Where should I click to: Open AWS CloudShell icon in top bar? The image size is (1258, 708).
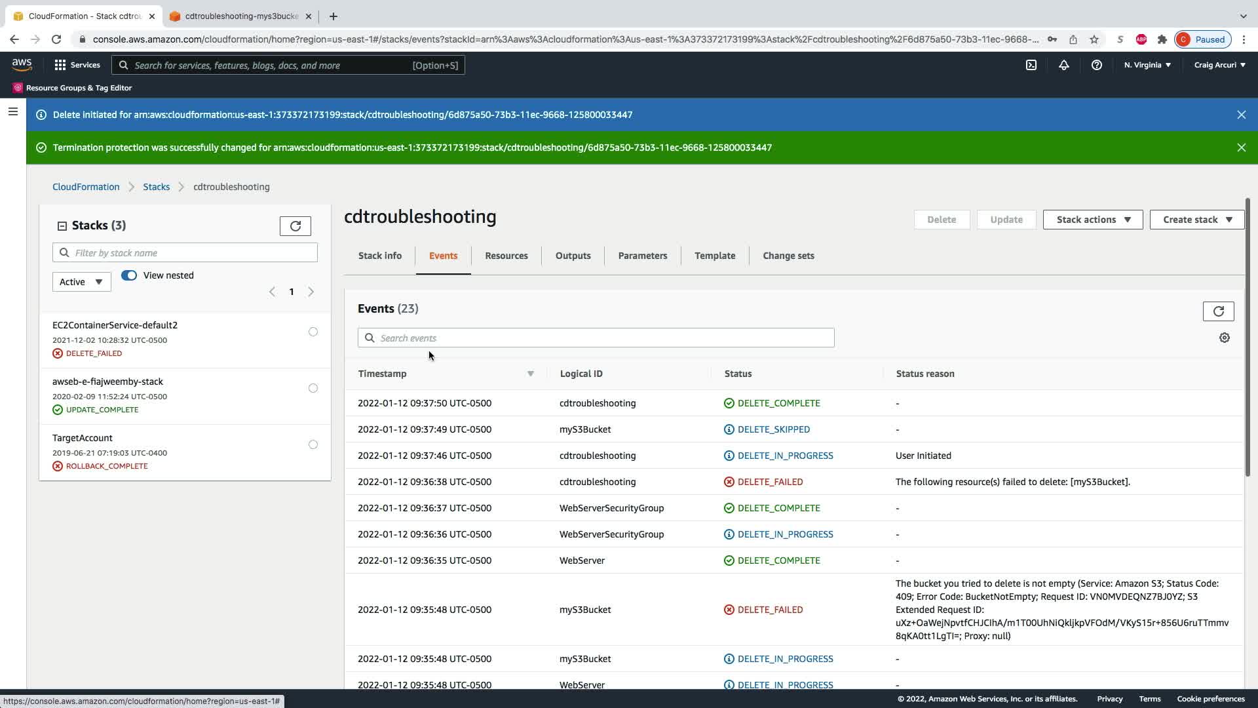click(1031, 65)
